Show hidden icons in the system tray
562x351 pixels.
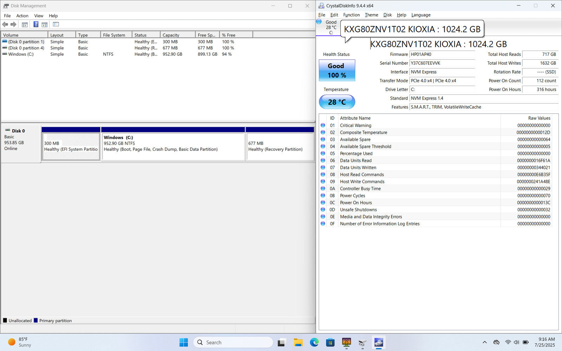[x=485, y=342]
